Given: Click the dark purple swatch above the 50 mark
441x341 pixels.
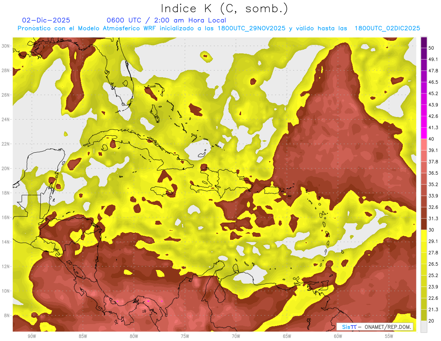Looking at the screenshot, I should point(424,42).
